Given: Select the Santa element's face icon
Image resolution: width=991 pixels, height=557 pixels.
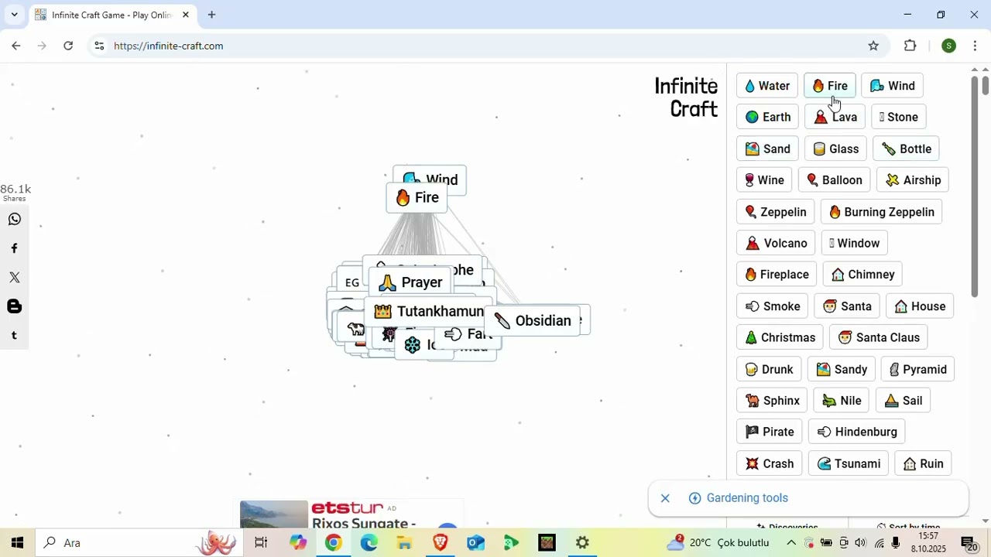Looking at the screenshot, I should [830, 306].
